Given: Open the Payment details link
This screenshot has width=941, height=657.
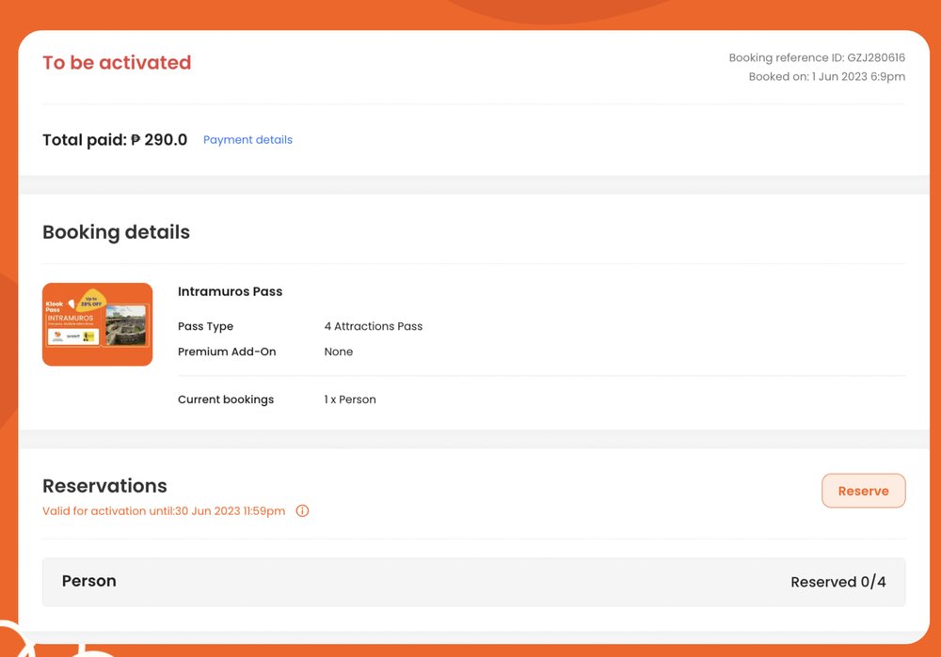Looking at the screenshot, I should (x=247, y=140).
